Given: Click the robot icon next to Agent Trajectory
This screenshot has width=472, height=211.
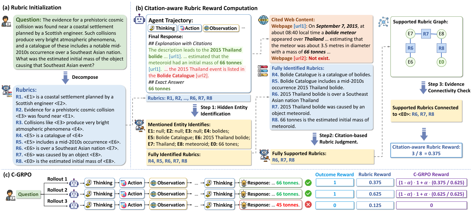Looking at the screenshot, I should [139, 20].
